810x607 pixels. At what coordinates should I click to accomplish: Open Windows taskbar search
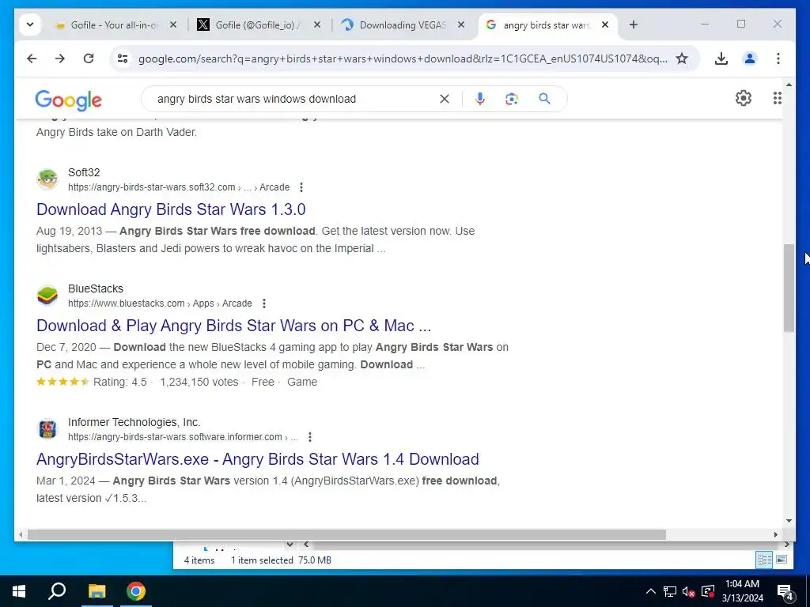pos(57,591)
